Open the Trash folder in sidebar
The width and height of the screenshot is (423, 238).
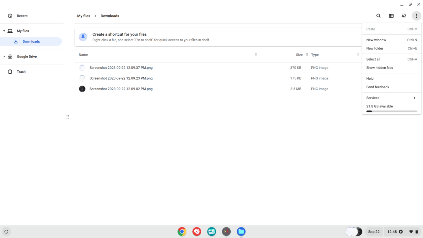click(21, 72)
